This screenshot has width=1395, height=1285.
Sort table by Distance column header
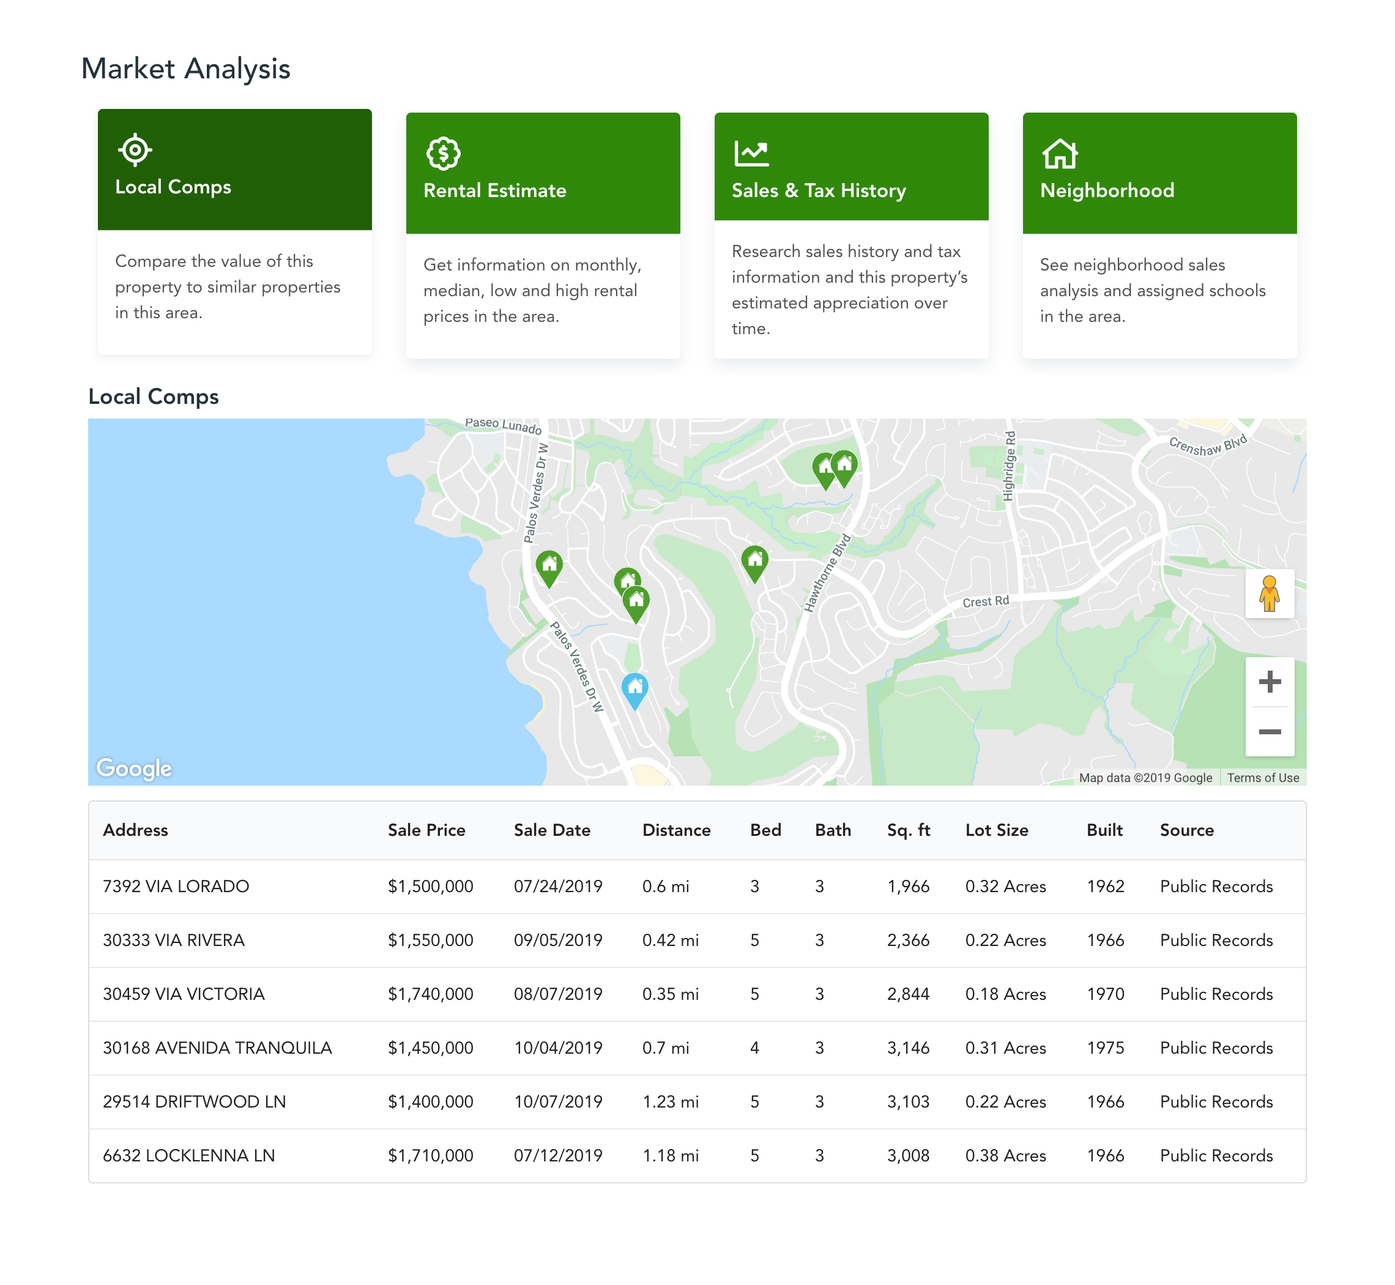coord(676,830)
